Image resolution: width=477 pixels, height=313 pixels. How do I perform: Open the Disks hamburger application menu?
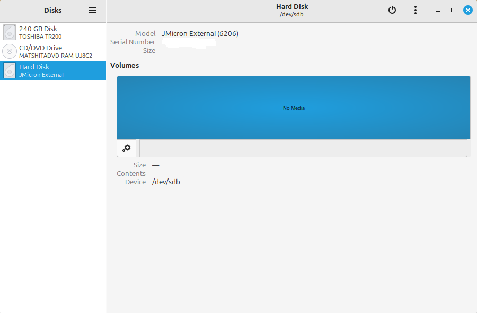point(93,10)
